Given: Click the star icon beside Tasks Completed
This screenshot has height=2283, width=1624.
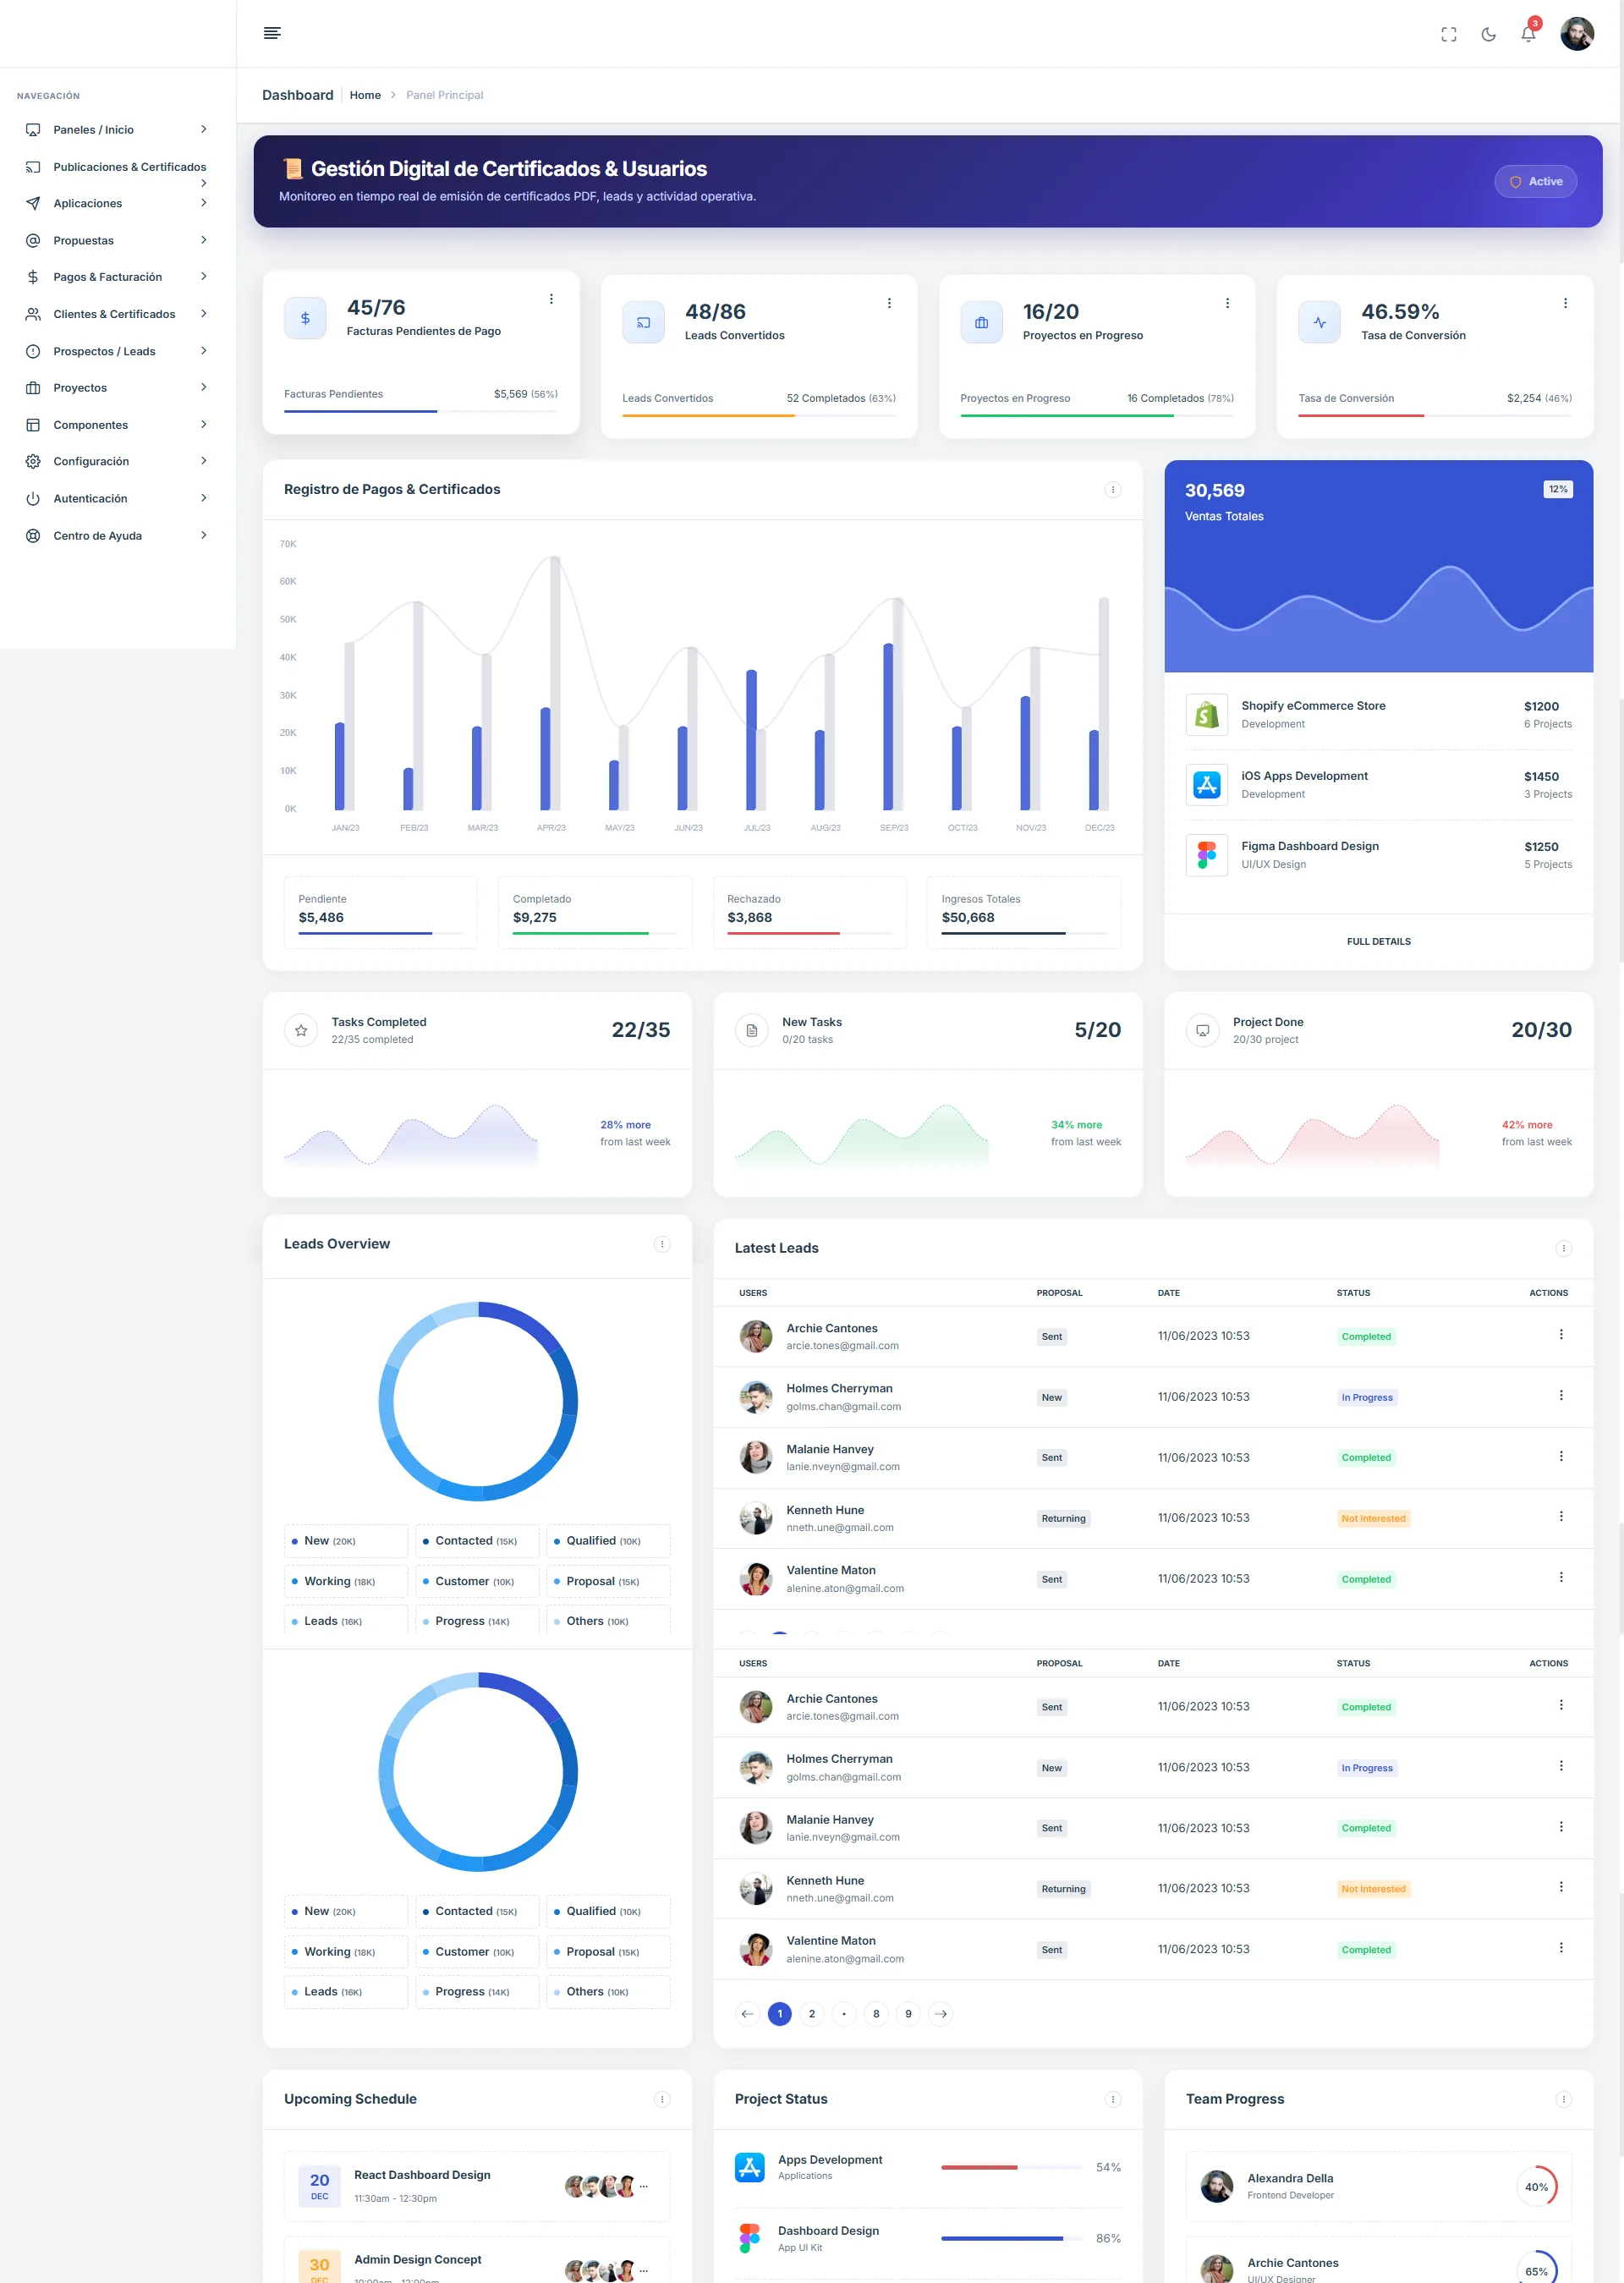Looking at the screenshot, I should pyautogui.click(x=301, y=1030).
